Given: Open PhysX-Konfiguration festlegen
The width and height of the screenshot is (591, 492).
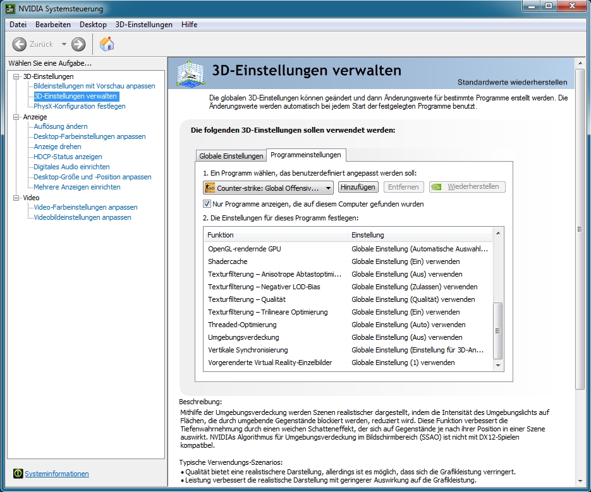Looking at the screenshot, I should 80,106.
